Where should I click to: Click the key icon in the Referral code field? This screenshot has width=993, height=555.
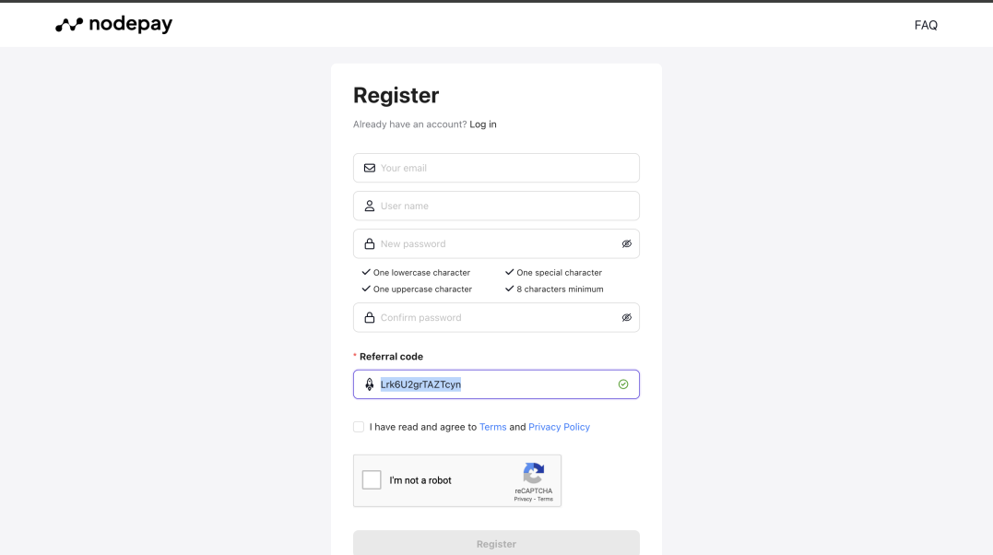(x=369, y=384)
